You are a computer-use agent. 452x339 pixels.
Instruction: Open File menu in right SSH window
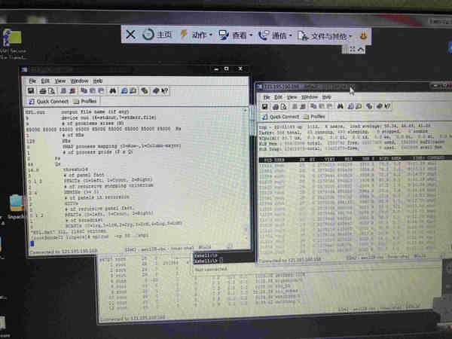click(x=267, y=97)
